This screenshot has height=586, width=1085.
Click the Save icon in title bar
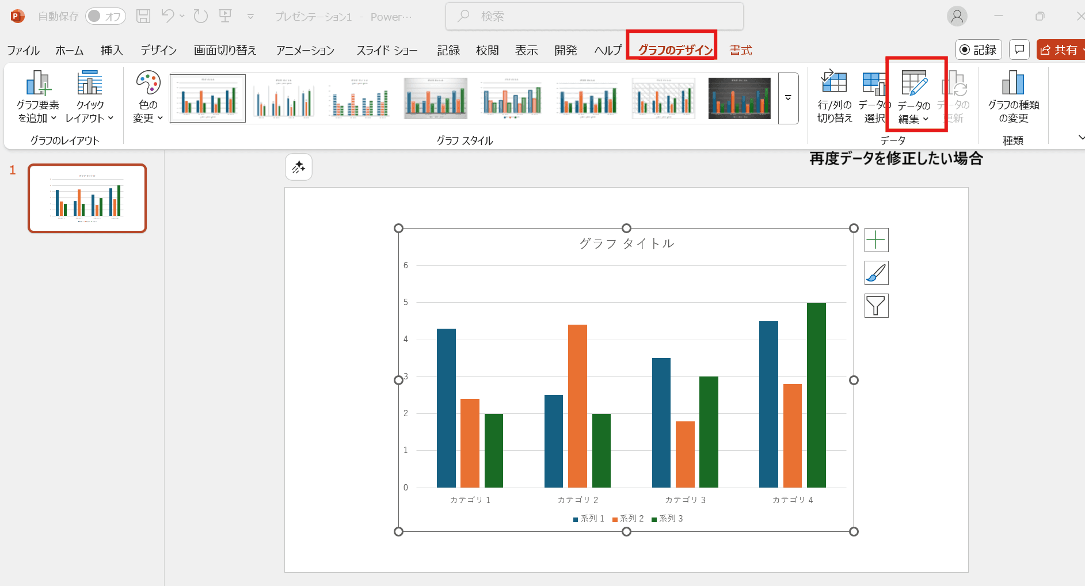click(143, 16)
